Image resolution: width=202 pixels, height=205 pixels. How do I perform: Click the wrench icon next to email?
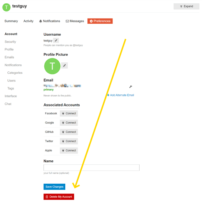click(x=131, y=87)
